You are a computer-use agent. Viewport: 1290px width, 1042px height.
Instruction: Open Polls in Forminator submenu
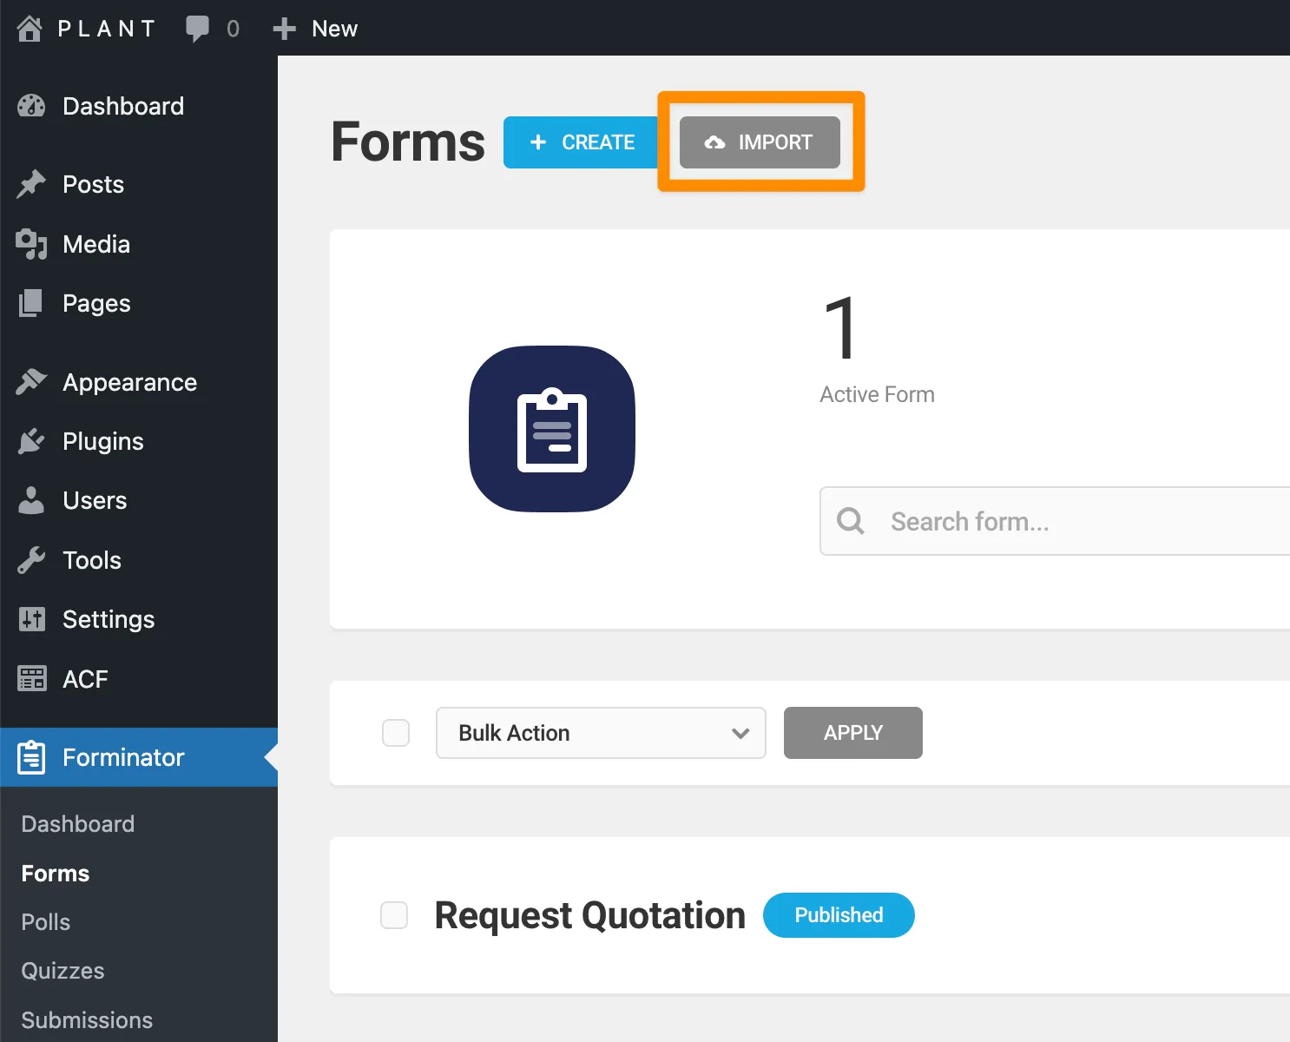(x=46, y=922)
